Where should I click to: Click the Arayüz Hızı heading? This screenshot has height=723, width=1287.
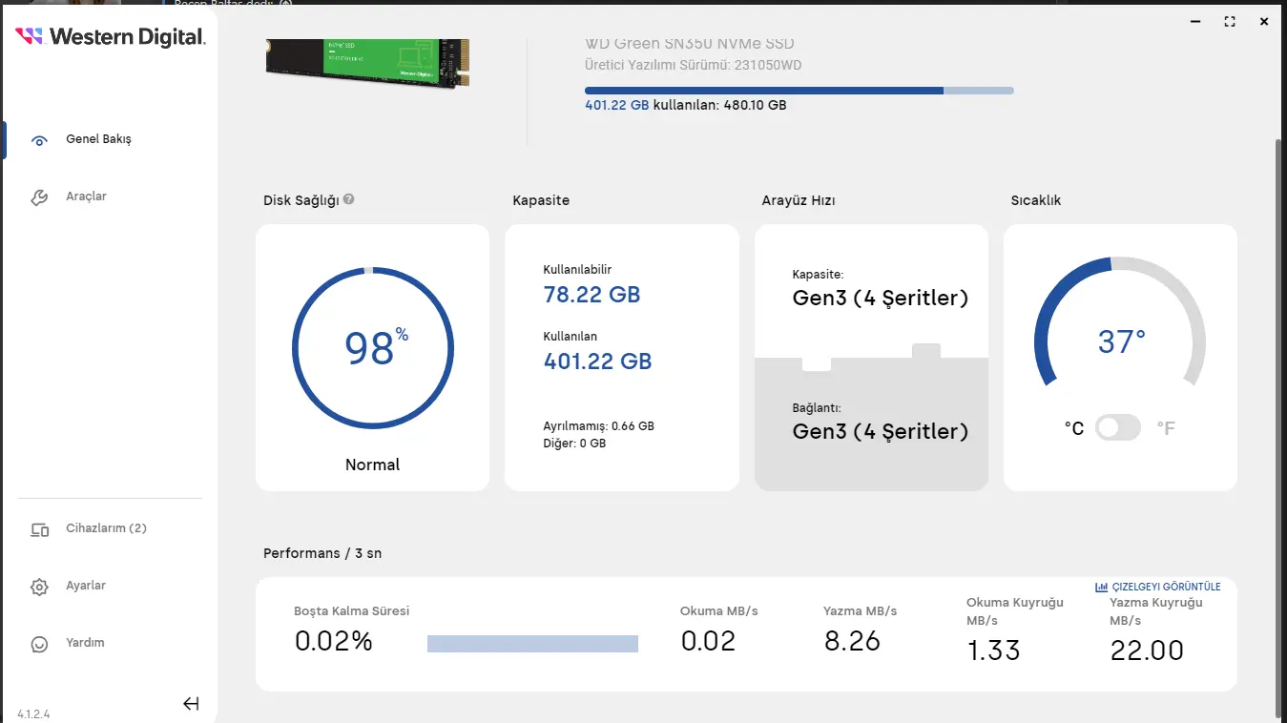[799, 200]
